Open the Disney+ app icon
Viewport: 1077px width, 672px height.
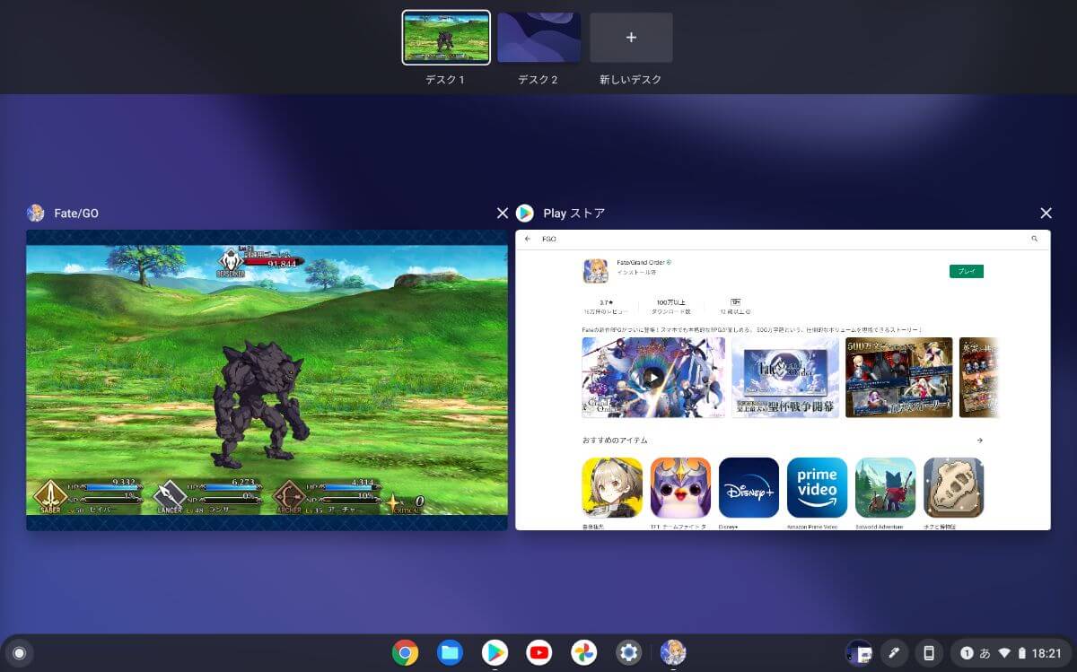click(749, 488)
